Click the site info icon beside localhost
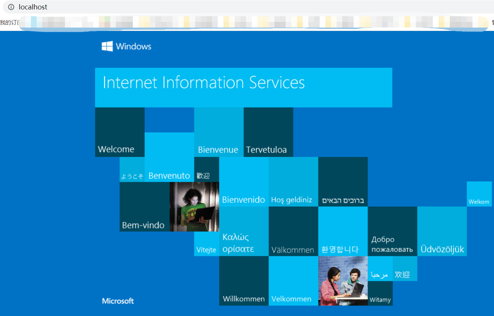Viewport: 494px width, 316px height. (x=11, y=7)
